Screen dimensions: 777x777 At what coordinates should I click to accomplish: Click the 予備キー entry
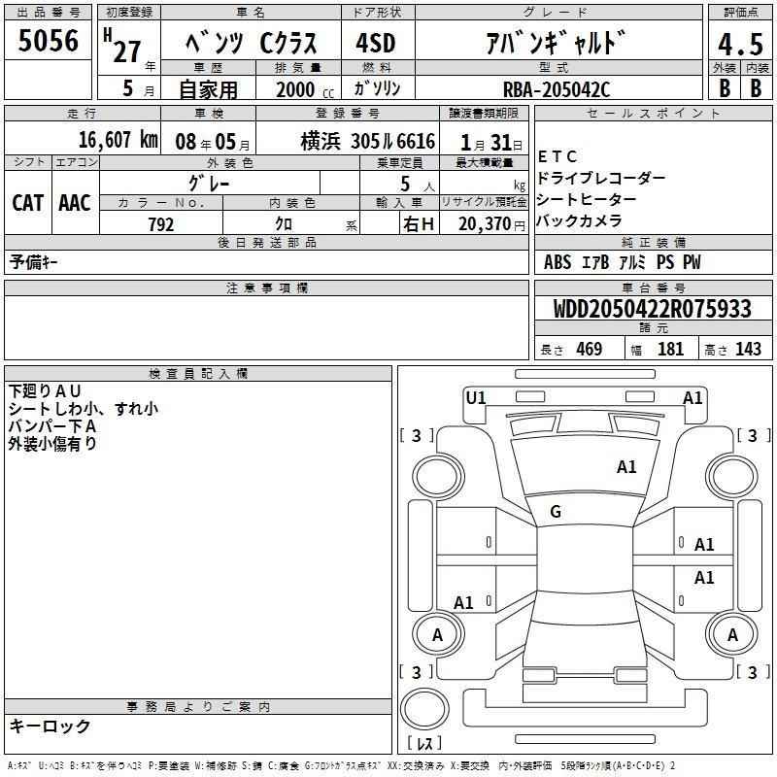33,262
